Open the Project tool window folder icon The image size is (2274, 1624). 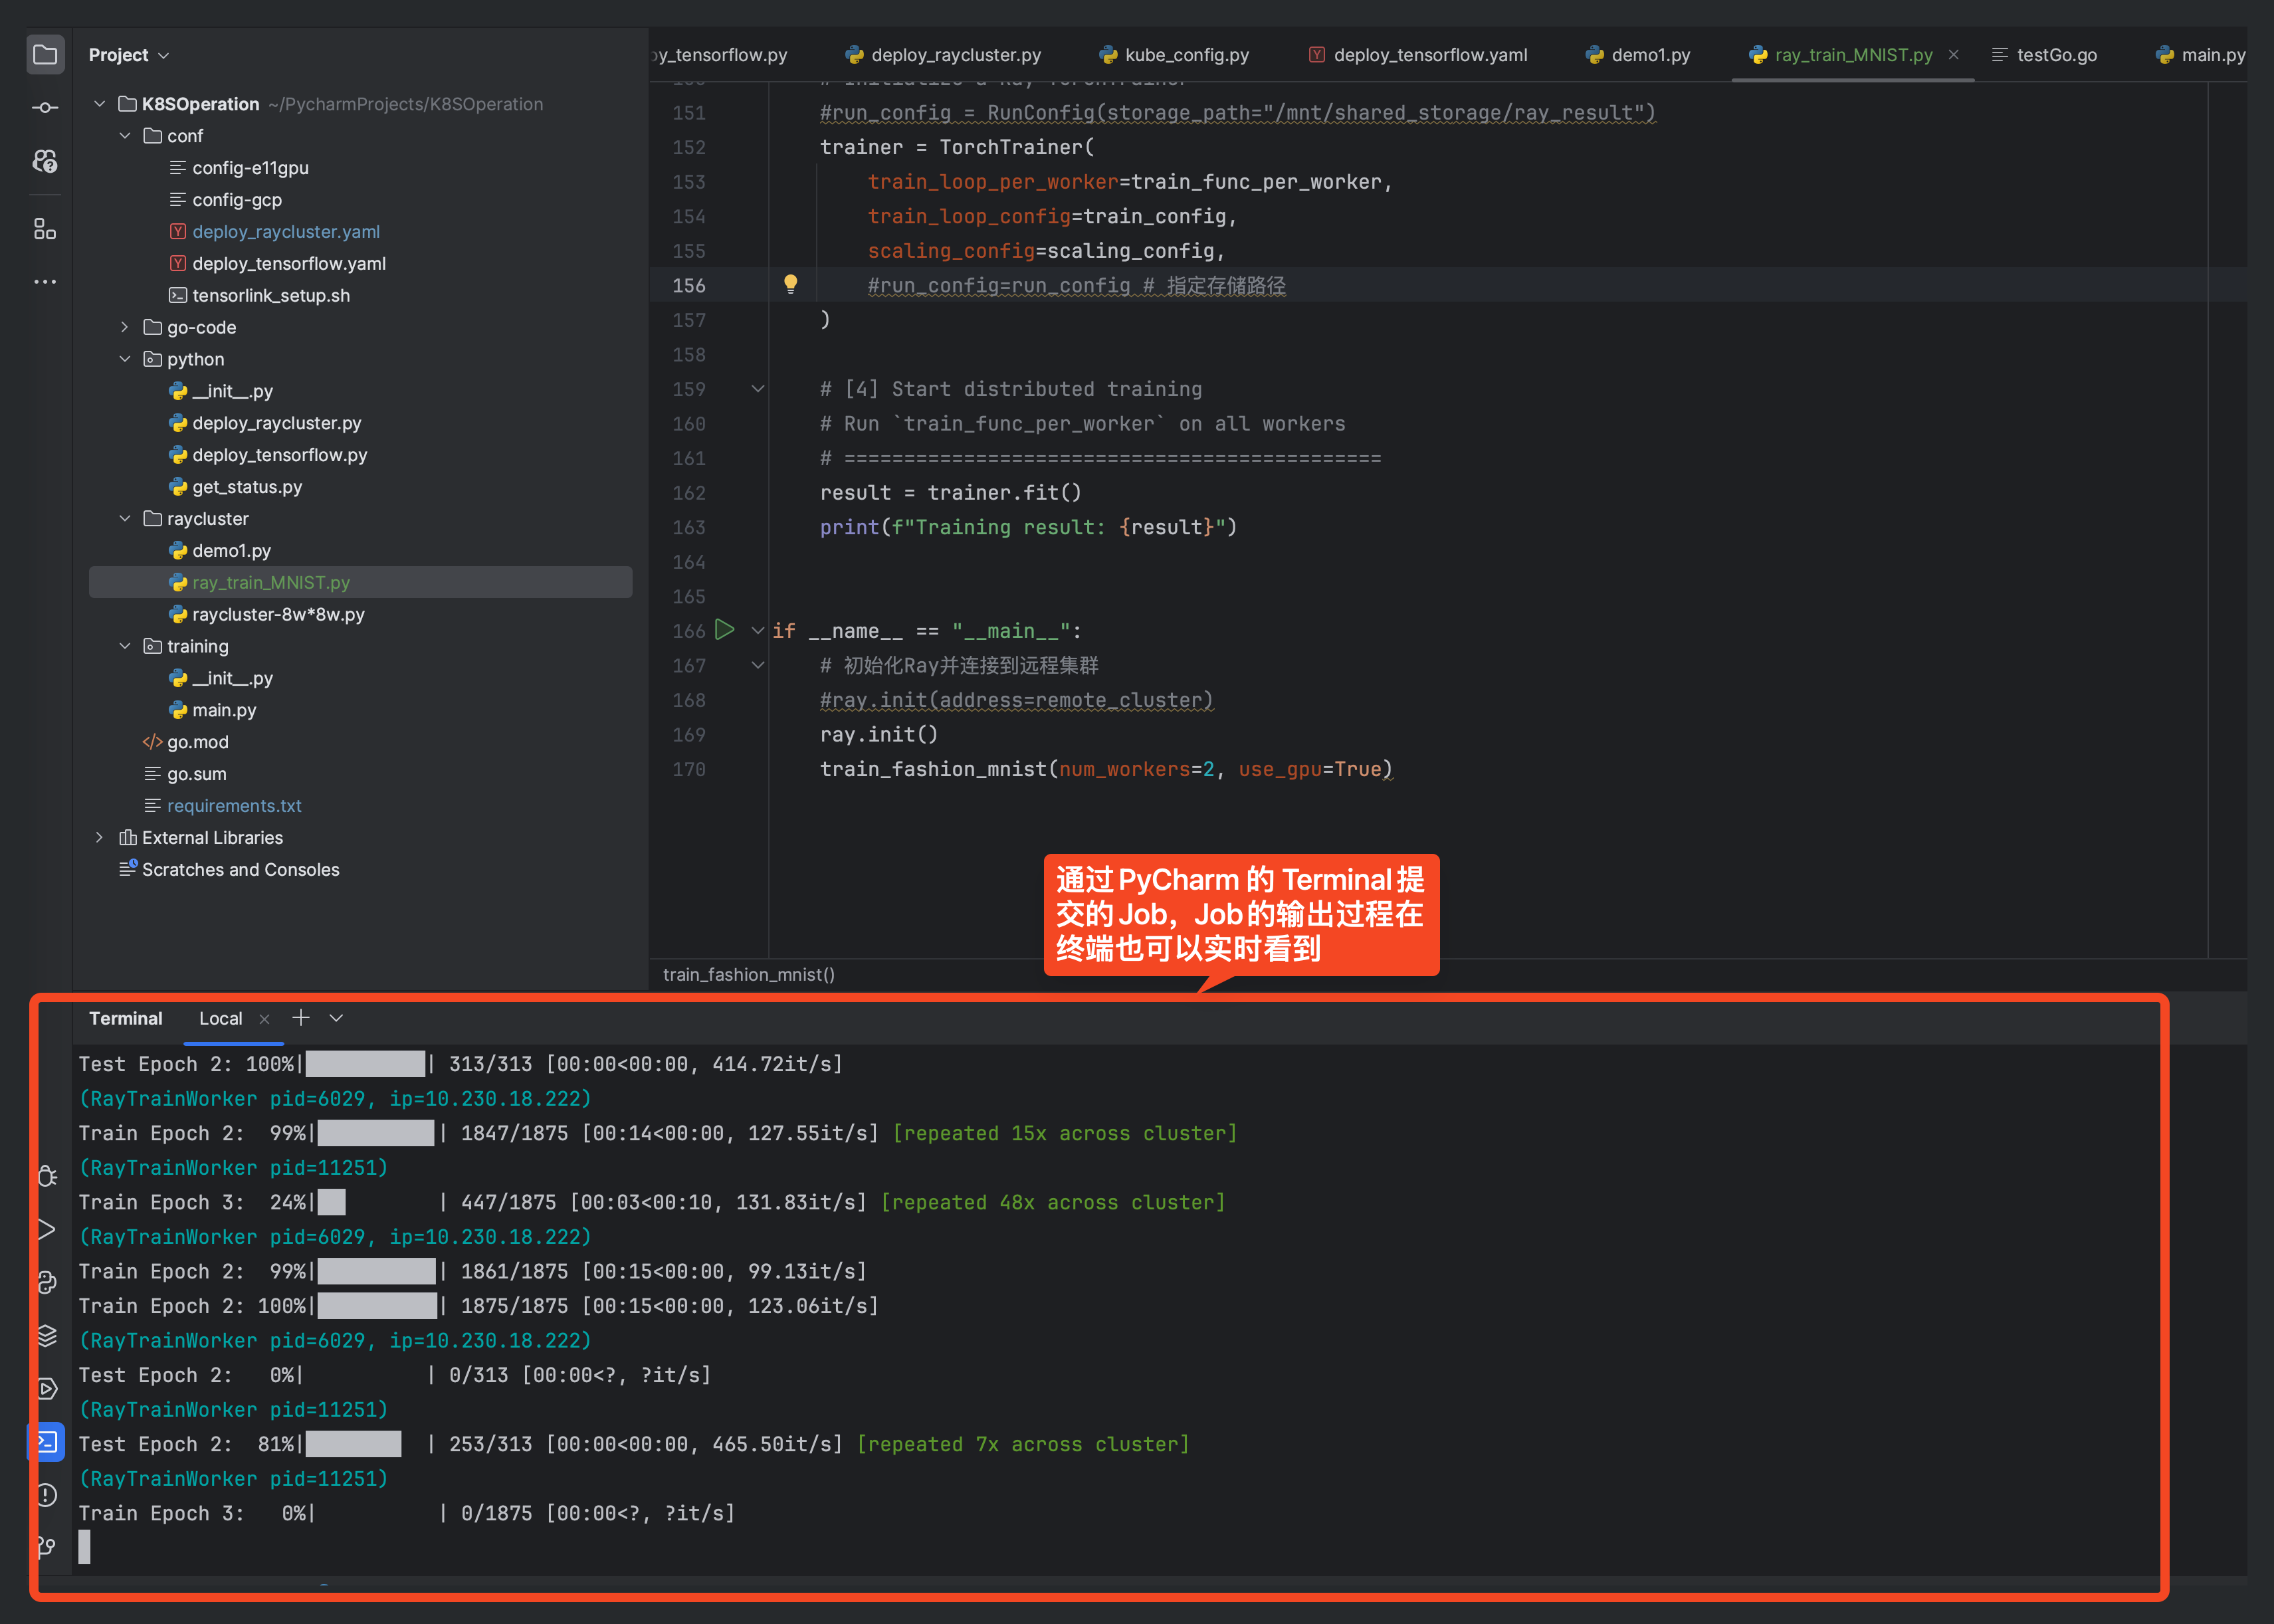pos(45,54)
